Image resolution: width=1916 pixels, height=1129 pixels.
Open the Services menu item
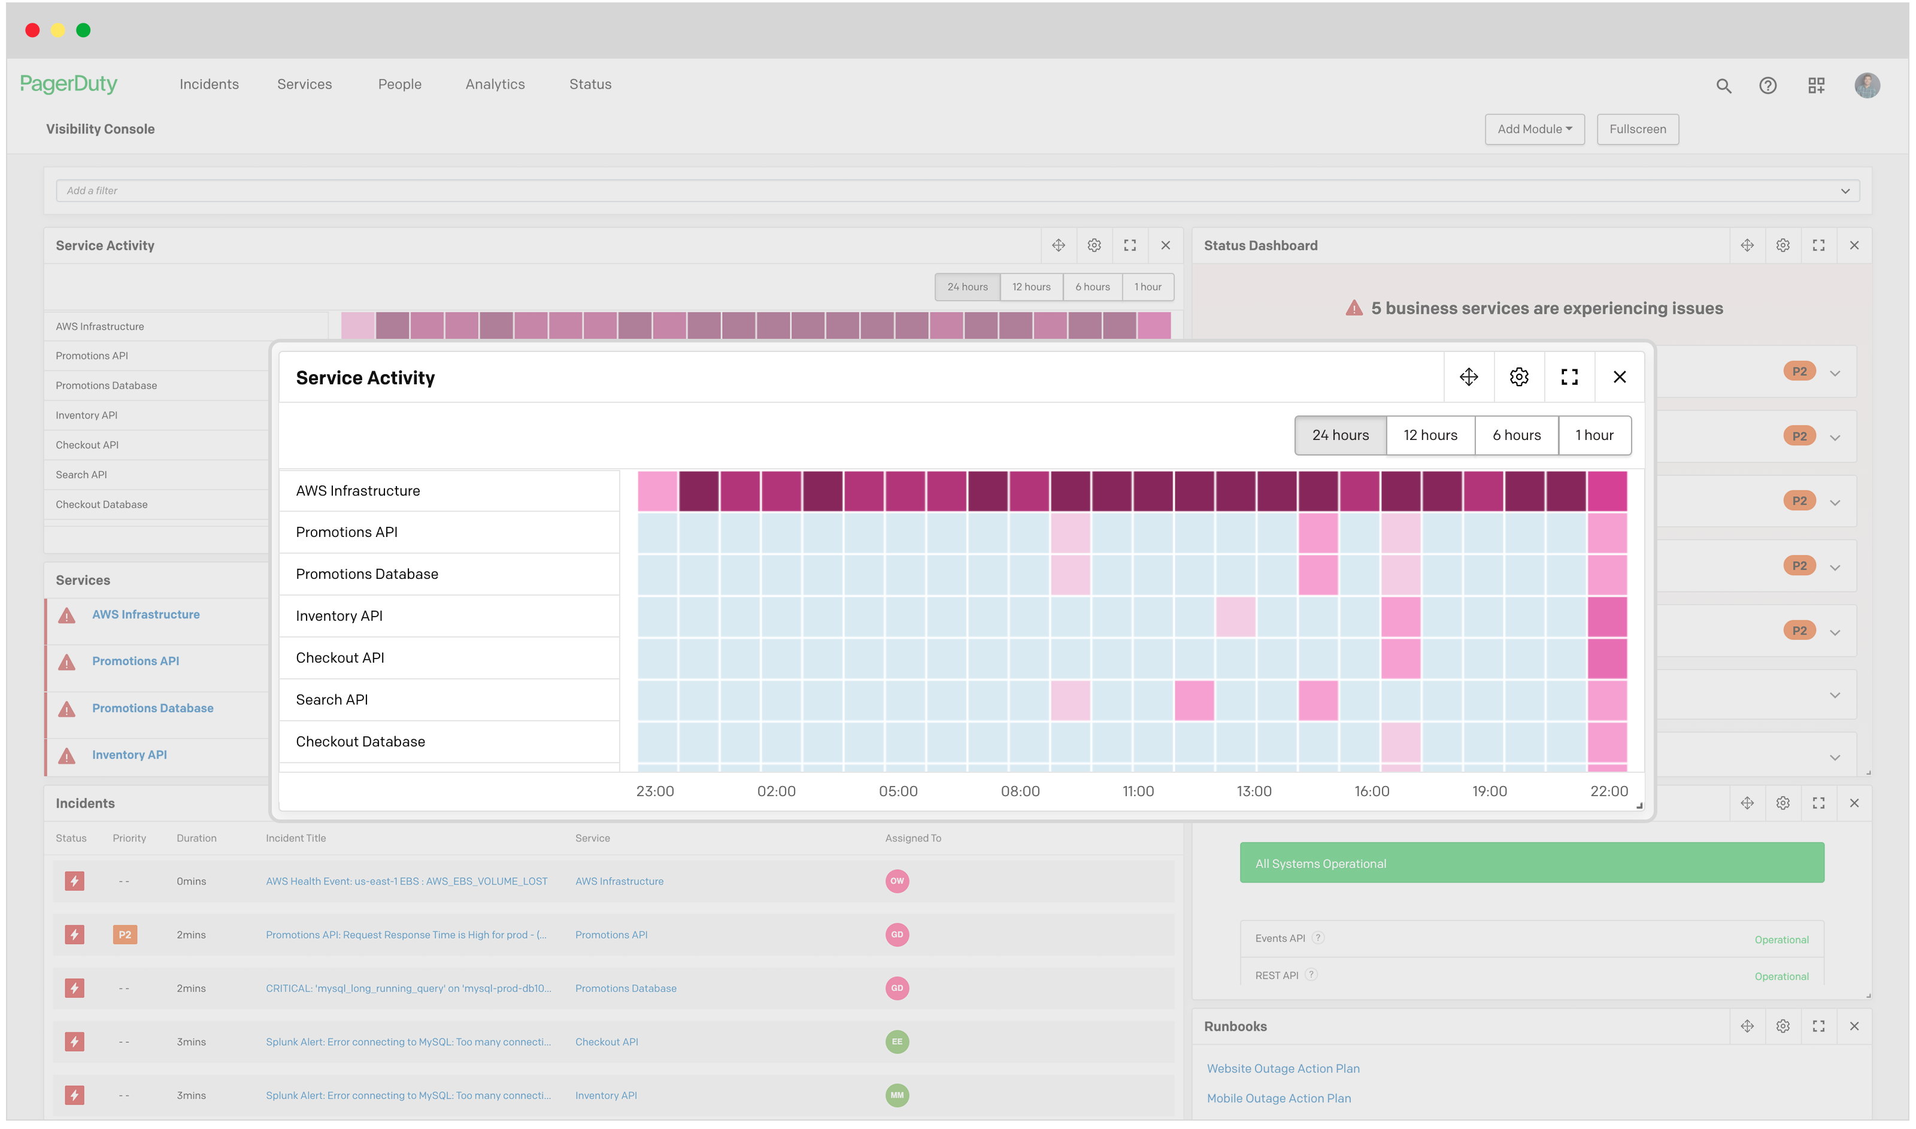(304, 83)
